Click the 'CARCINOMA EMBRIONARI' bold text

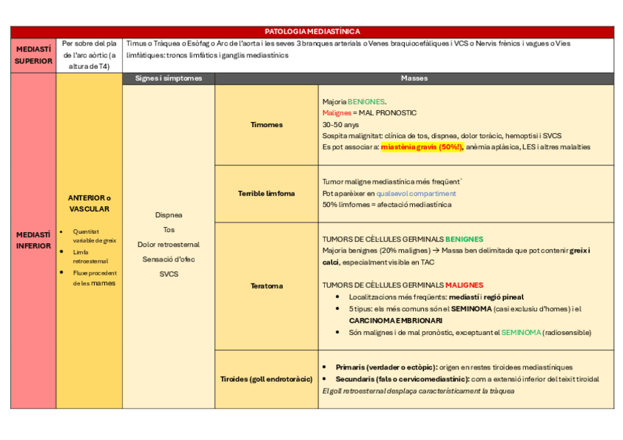[x=395, y=320]
